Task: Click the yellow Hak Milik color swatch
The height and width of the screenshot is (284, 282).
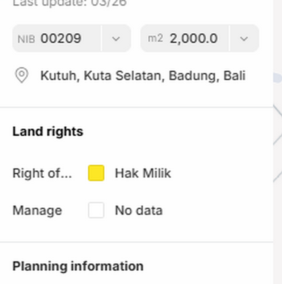Action: (96, 173)
